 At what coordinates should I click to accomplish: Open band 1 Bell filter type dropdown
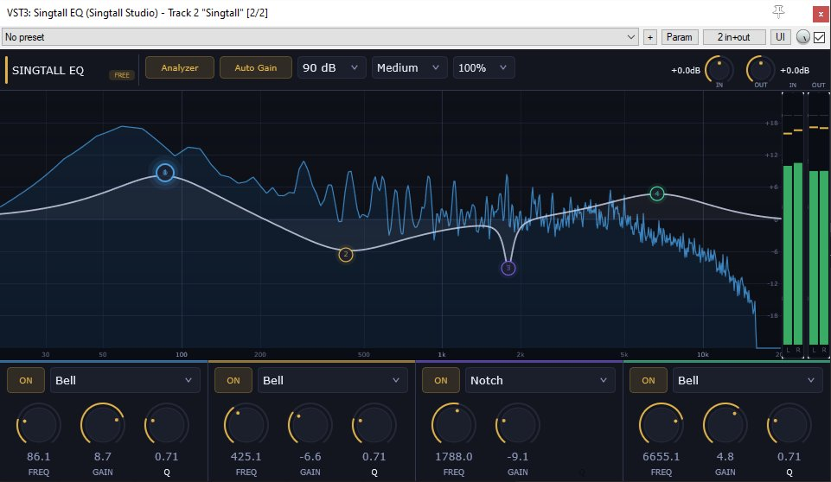[x=125, y=380]
